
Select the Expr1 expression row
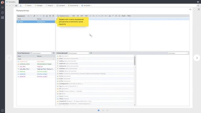click(36, 22)
